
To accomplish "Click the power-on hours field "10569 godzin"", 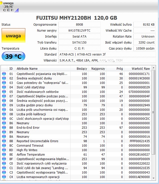I will (x=145, y=49).
